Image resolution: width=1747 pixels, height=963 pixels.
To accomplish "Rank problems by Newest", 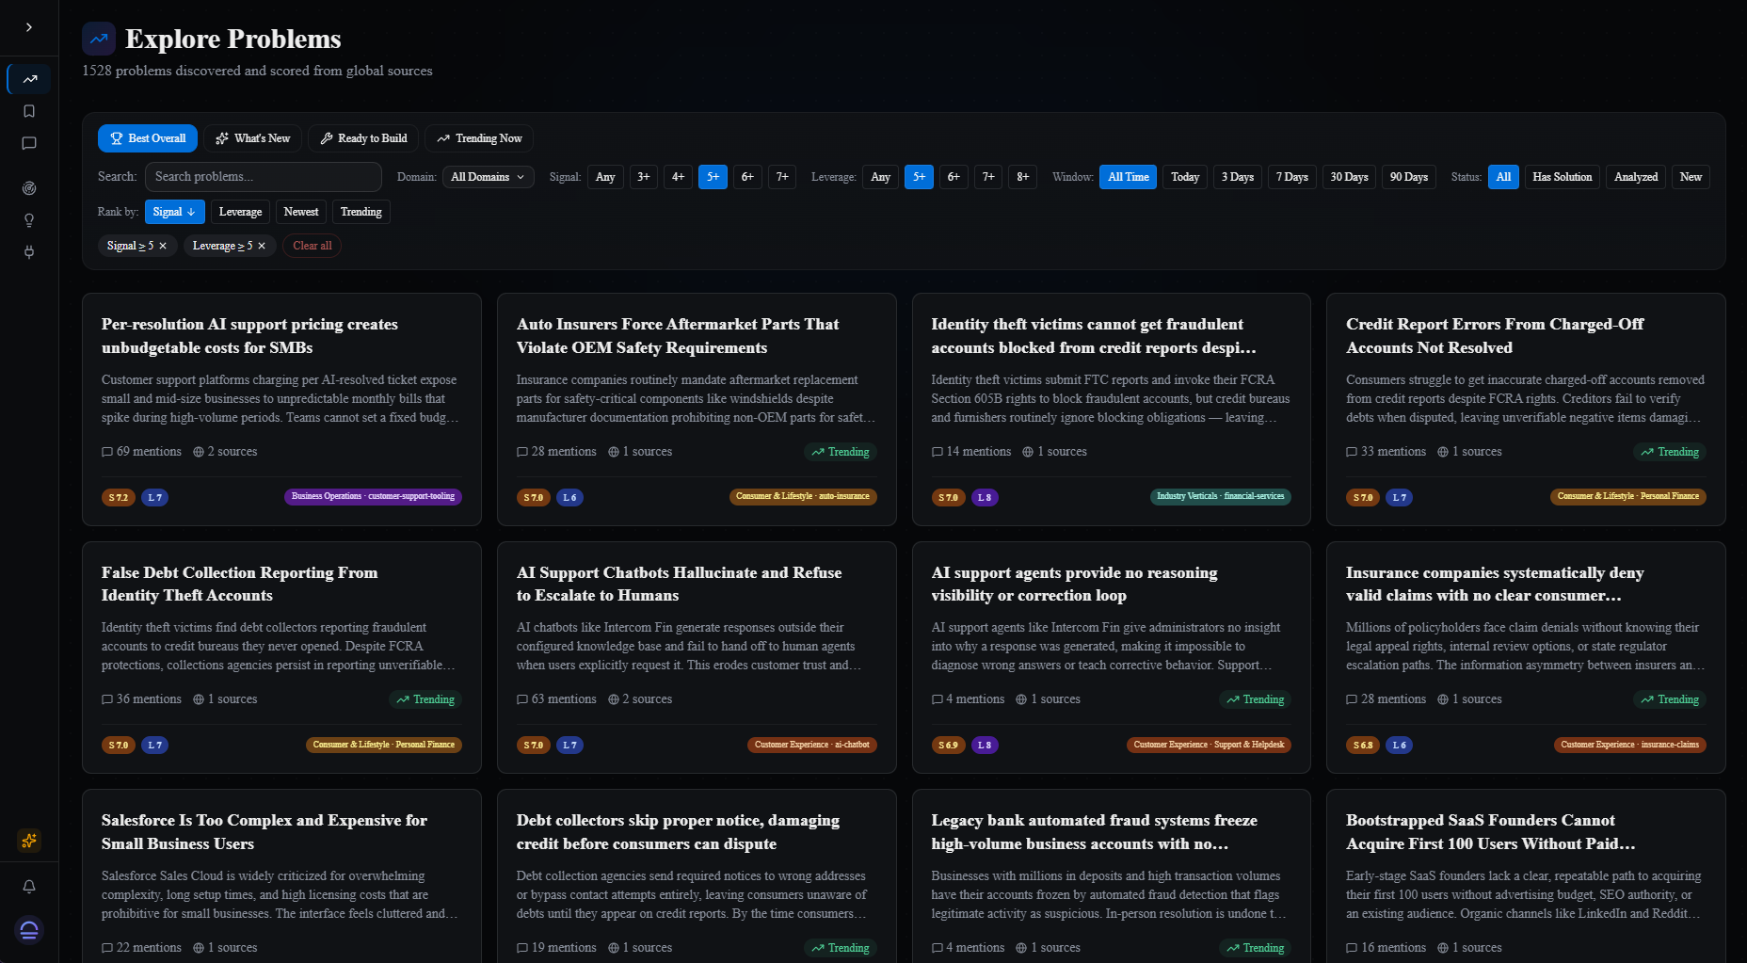I will pos(301,212).
